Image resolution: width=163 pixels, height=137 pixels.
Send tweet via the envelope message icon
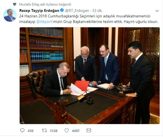pyautogui.click(x=89, y=130)
